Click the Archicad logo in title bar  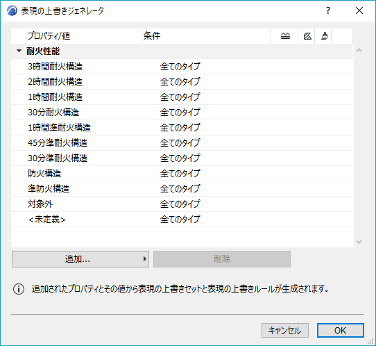pyautogui.click(x=12, y=11)
